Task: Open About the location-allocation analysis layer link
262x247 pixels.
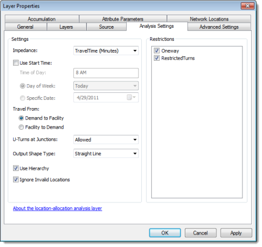Action: 58,208
